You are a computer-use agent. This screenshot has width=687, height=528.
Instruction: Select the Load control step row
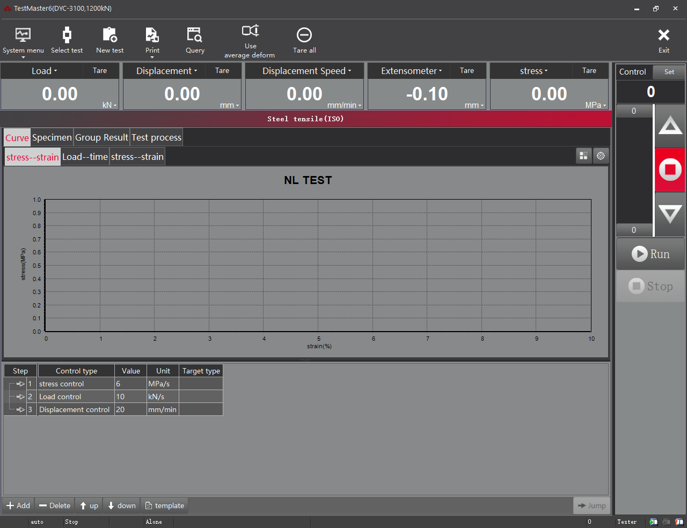[x=75, y=397]
